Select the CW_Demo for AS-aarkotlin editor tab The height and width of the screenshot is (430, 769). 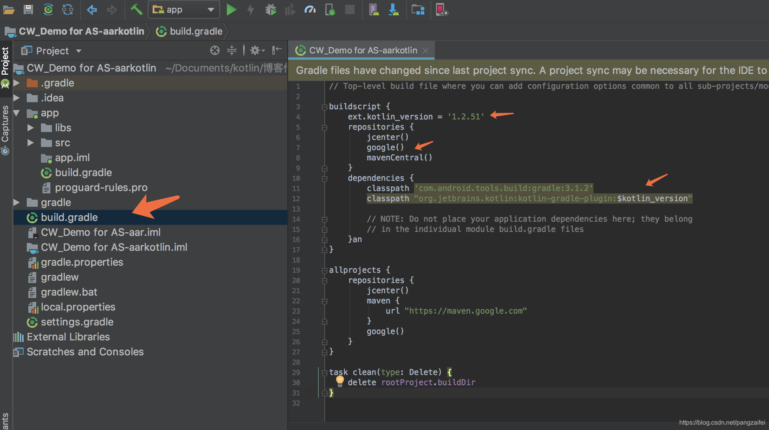click(362, 50)
